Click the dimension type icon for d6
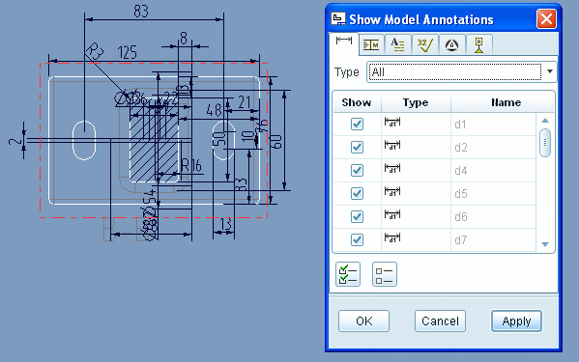The width and height of the screenshot is (579, 362). 392,214
